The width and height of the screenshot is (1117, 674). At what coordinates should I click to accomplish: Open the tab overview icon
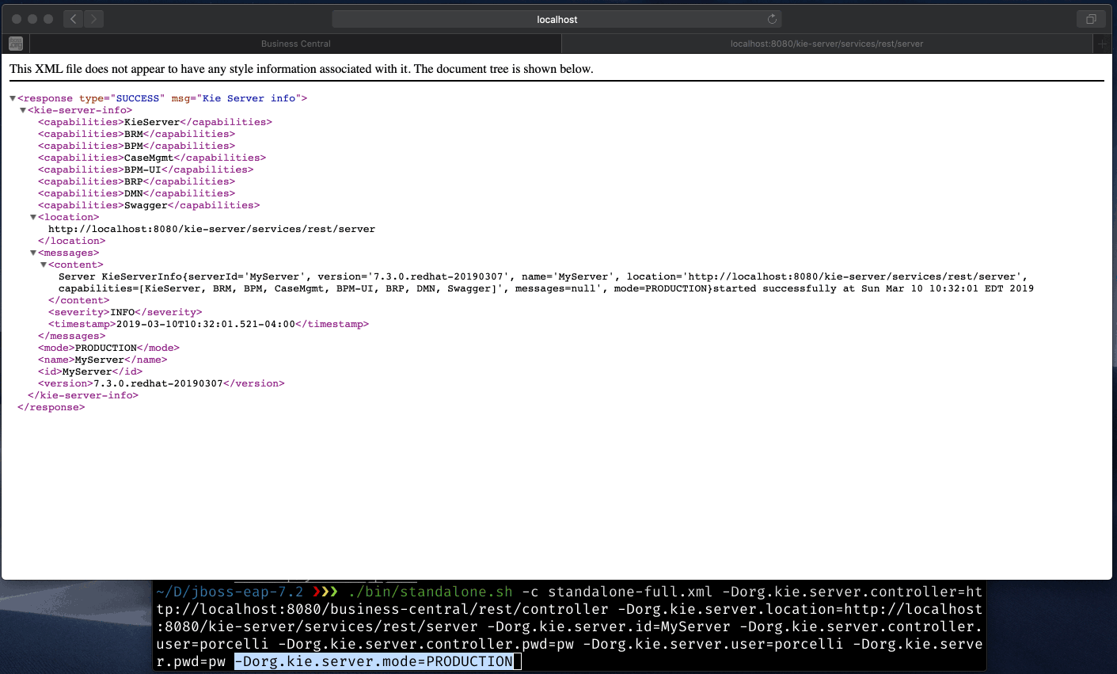pyautogui.click(x=1090, y=19)
